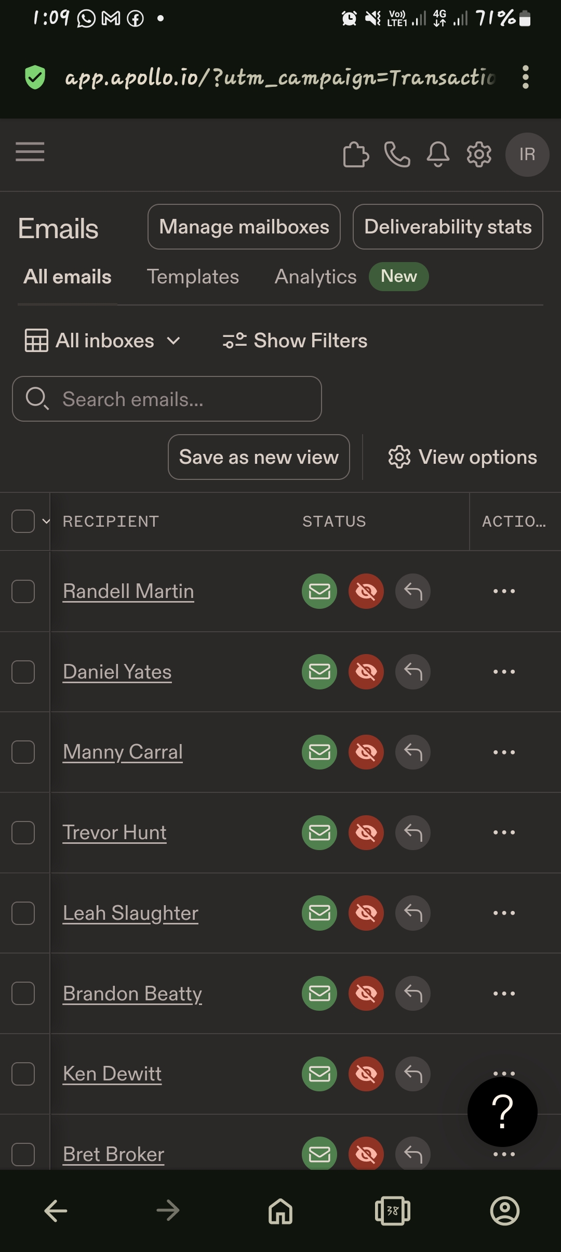This screenshot has height=1252, width=561.
Task: Check the box for Trevor Hunt
Action: coord(23,832)
